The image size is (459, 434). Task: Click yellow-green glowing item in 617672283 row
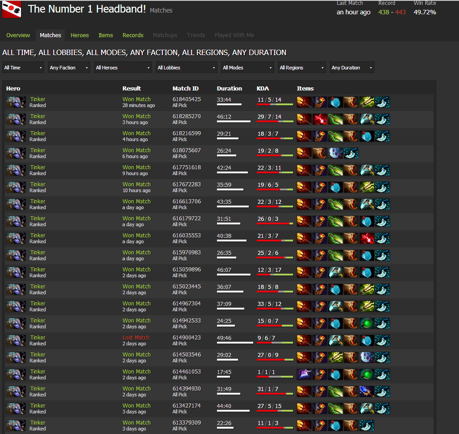(367, 187)
